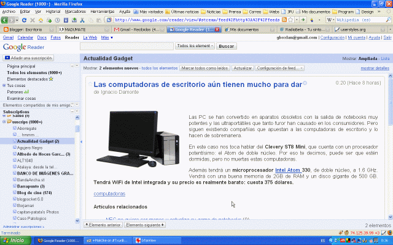Collapse the suscrips folder

(x=4, y=122)
